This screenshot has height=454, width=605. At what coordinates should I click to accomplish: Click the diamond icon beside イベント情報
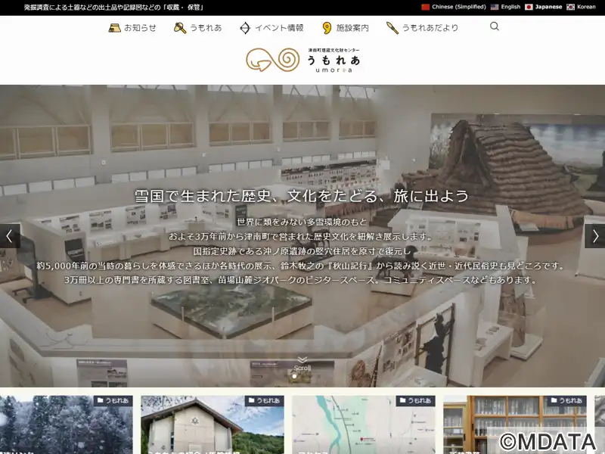[x=245, y=28]
